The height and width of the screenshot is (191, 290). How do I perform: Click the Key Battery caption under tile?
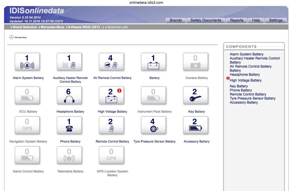coord(197,111)
